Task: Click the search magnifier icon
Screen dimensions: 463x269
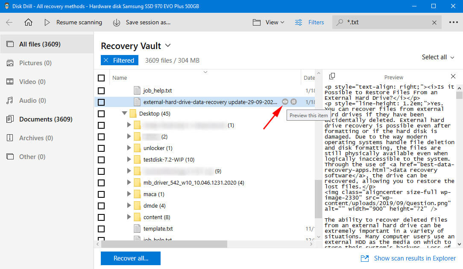Action: [x=340, y=22]
